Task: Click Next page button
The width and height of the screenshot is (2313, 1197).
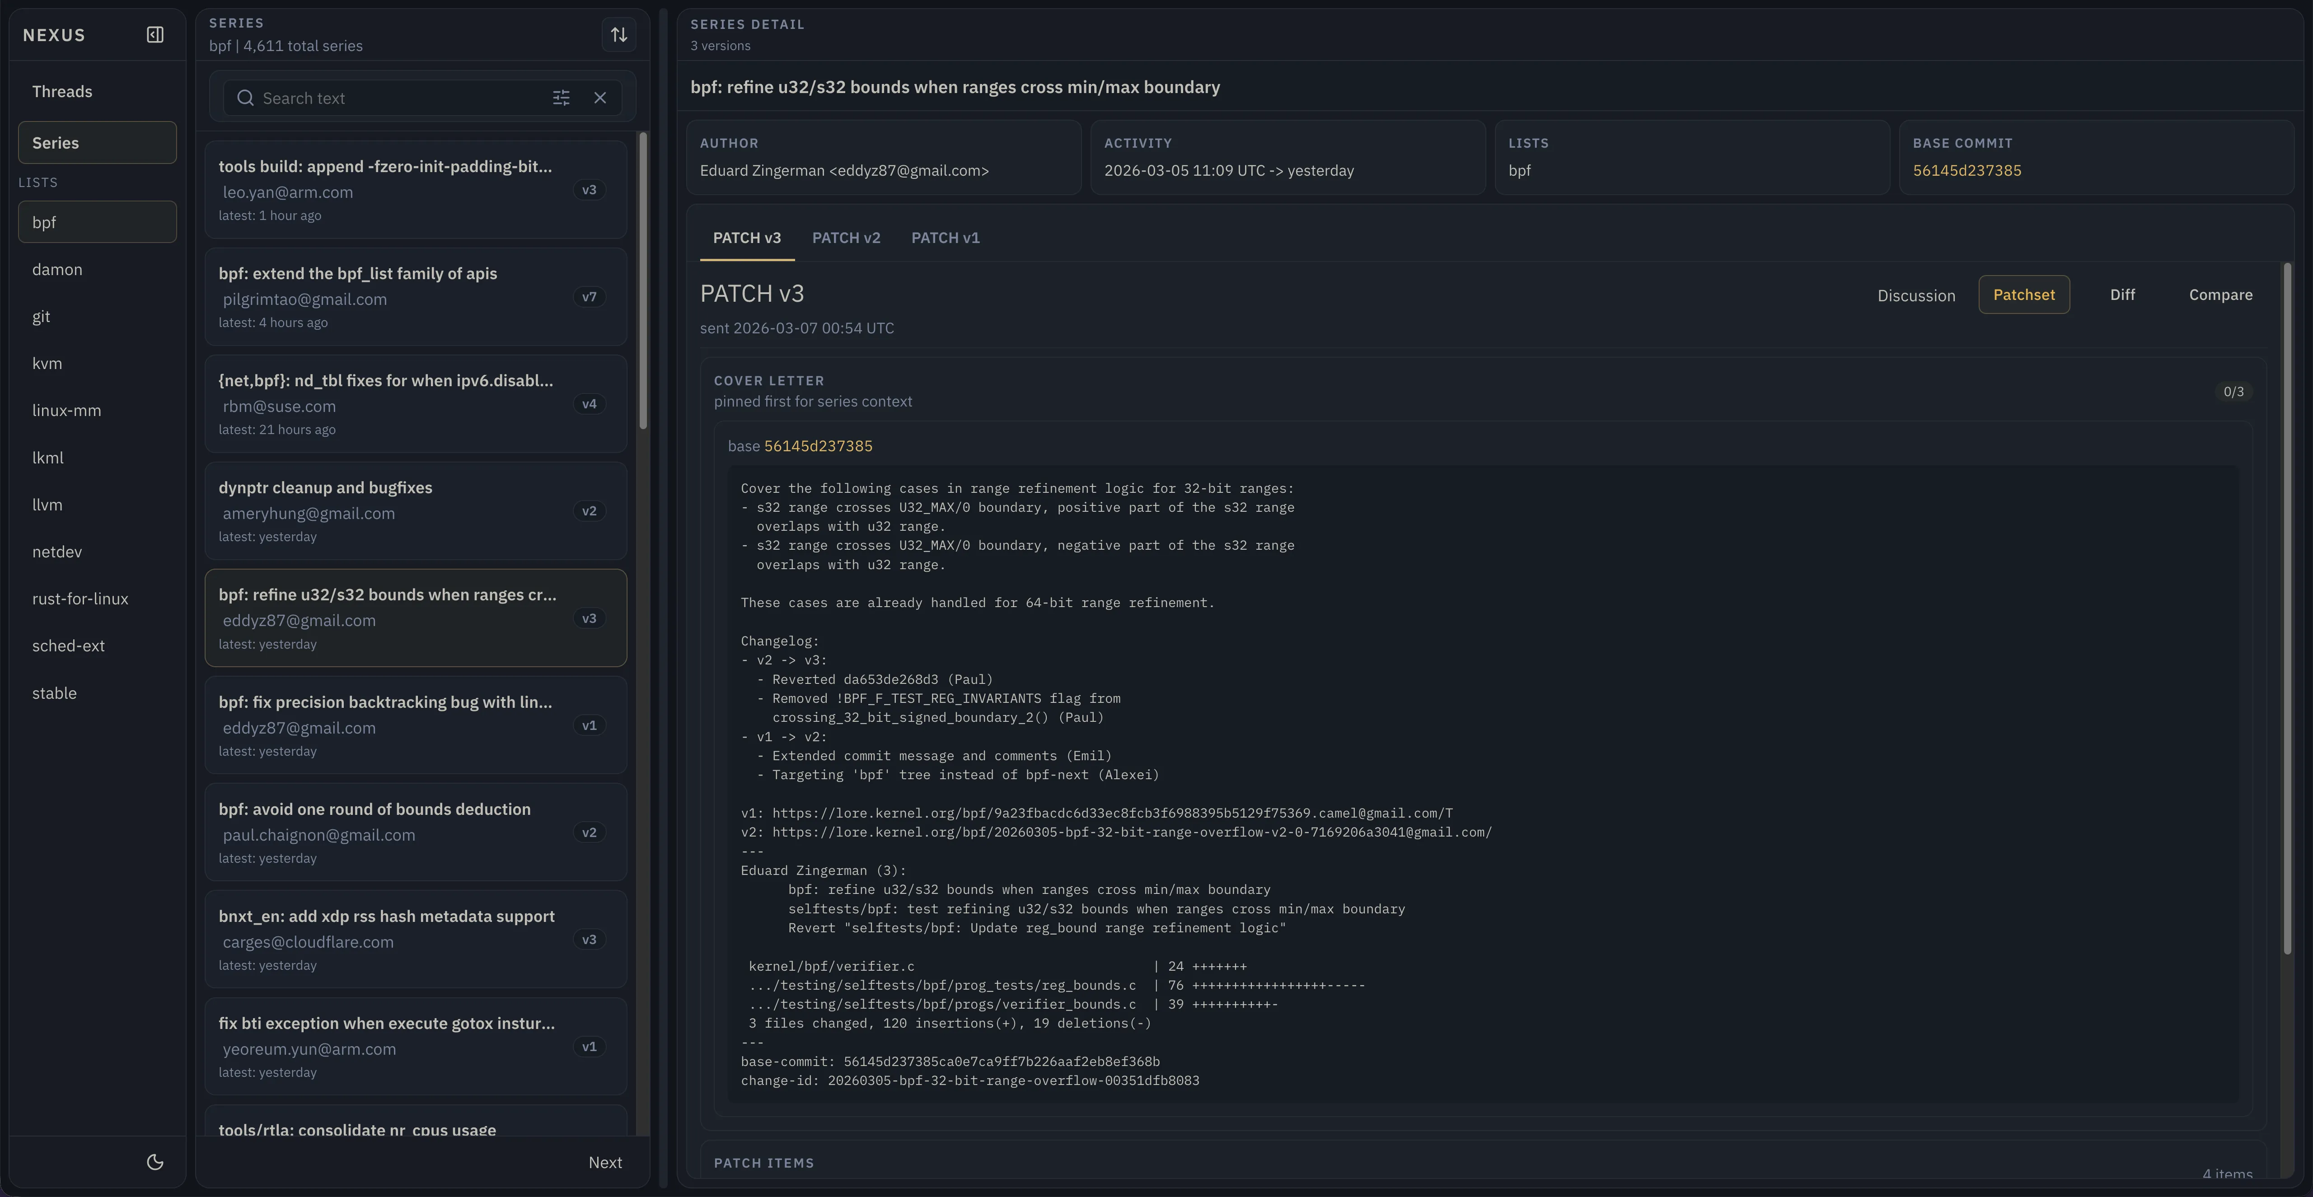Action: point(604,1162)
